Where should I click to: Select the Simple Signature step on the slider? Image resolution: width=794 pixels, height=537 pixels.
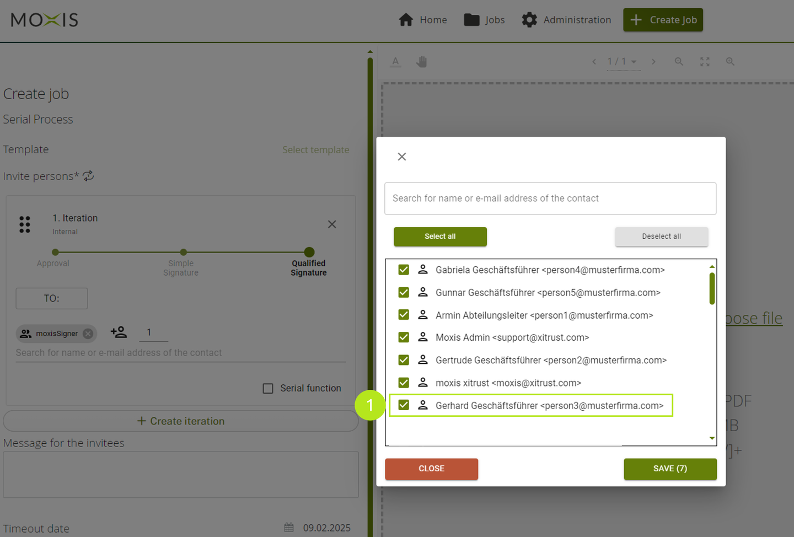[x=183, y=253]
